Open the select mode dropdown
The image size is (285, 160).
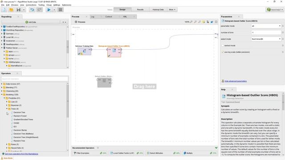(x=266, y=39)
